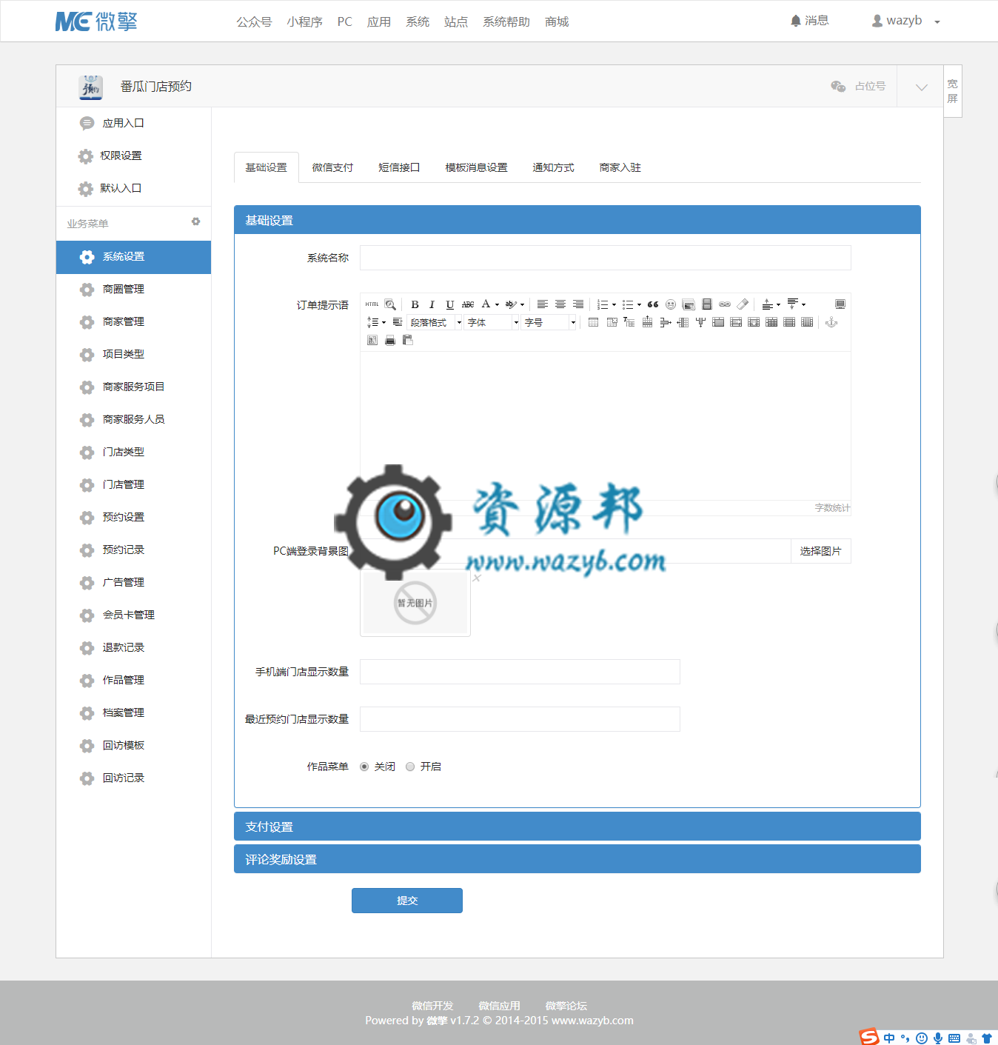The width and height of the screenshot is (998, 1045).
Task: Remove PC login background image
Action: point(477,578)
